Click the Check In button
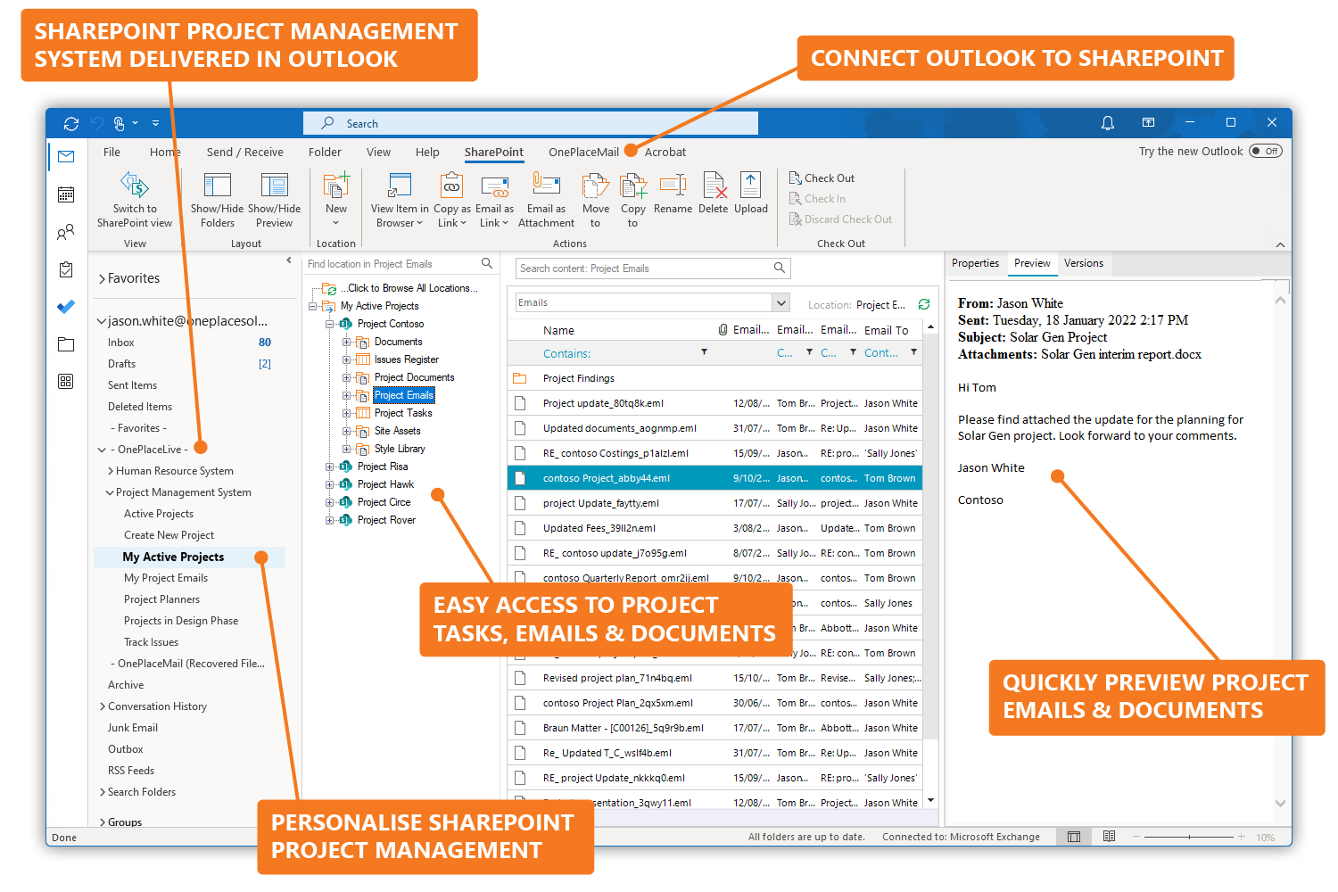 click(x=817, y=198)
